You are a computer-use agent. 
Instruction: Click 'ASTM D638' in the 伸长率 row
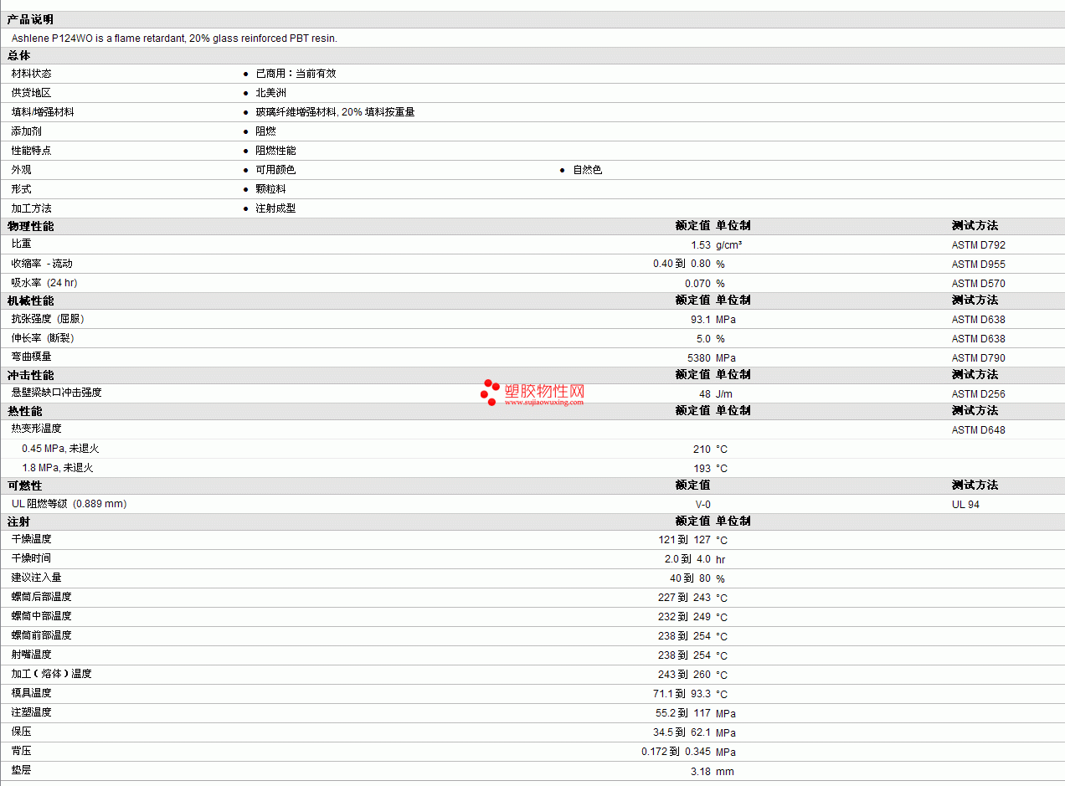tap(979, 339)
